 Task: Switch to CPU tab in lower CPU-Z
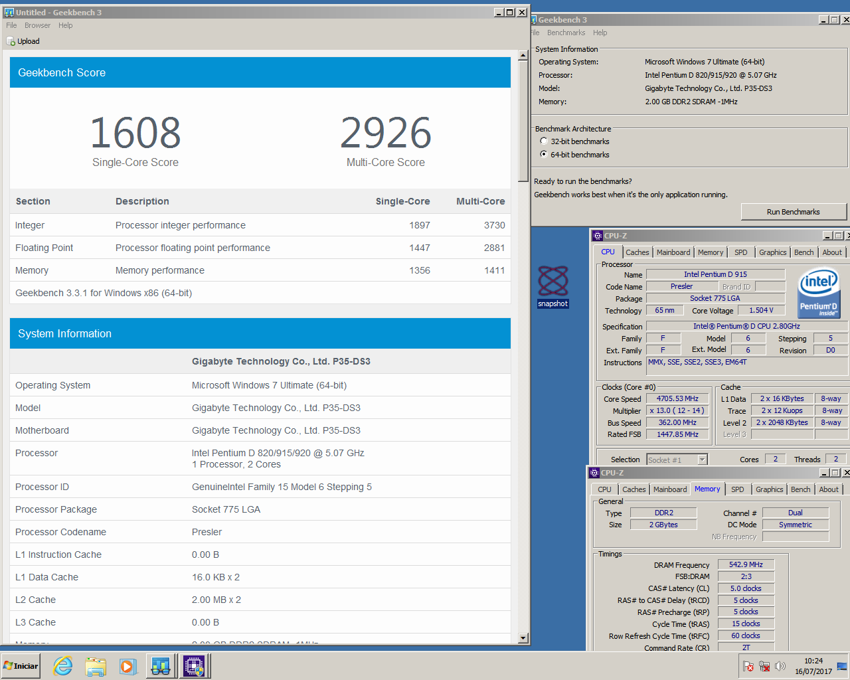point(604,489)
